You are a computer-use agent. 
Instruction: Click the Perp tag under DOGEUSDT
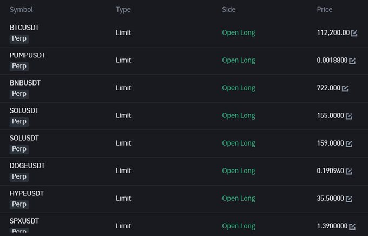click(x=19, y=176)
